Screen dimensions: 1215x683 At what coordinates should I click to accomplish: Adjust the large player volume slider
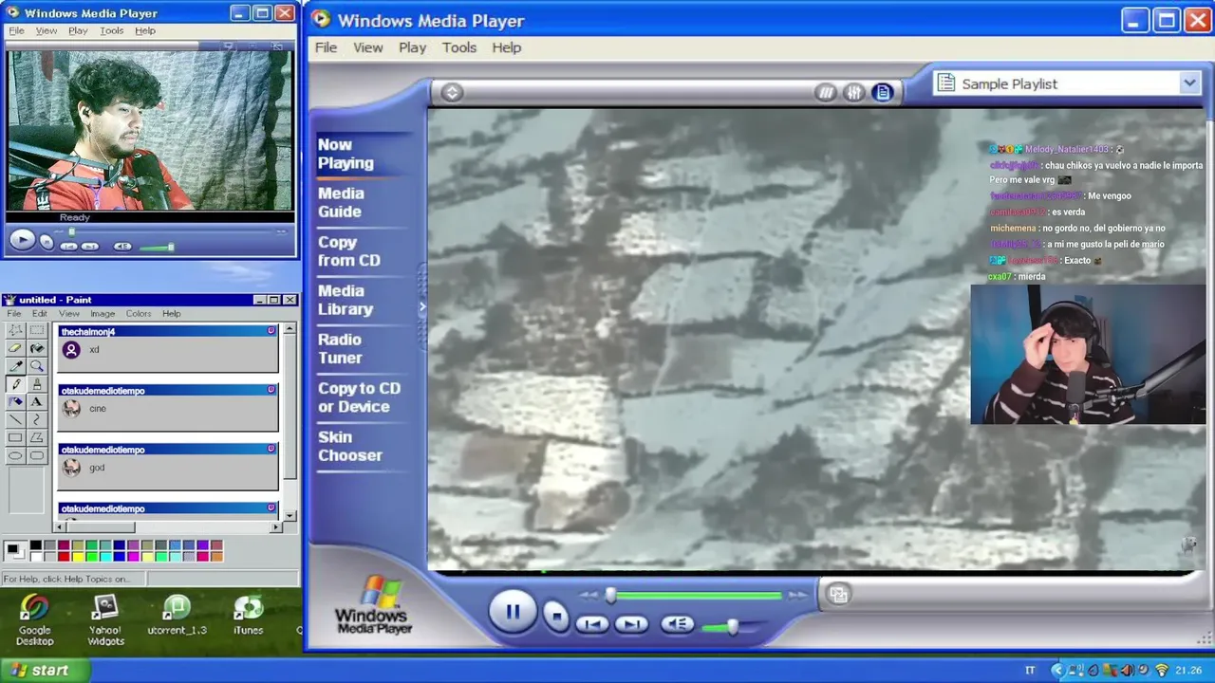tap(731, 627)
